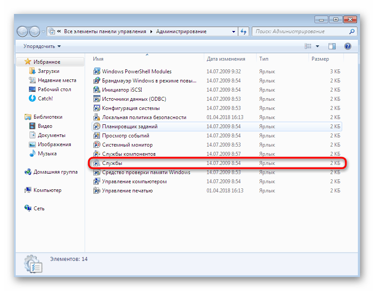Select the Просмотр событий icon

(96, 136)
